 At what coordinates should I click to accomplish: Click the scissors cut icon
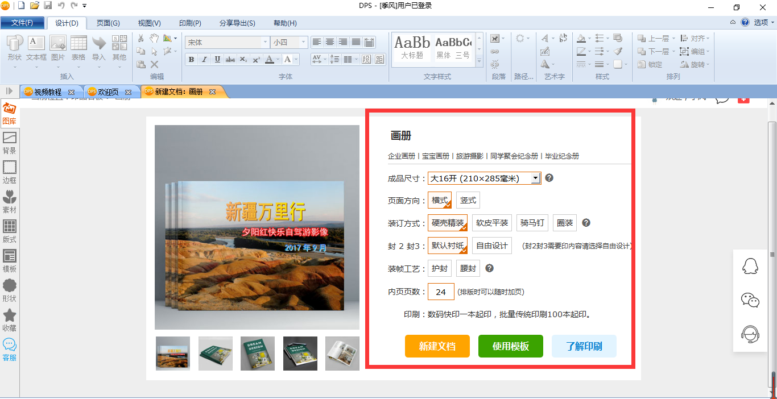141,39
